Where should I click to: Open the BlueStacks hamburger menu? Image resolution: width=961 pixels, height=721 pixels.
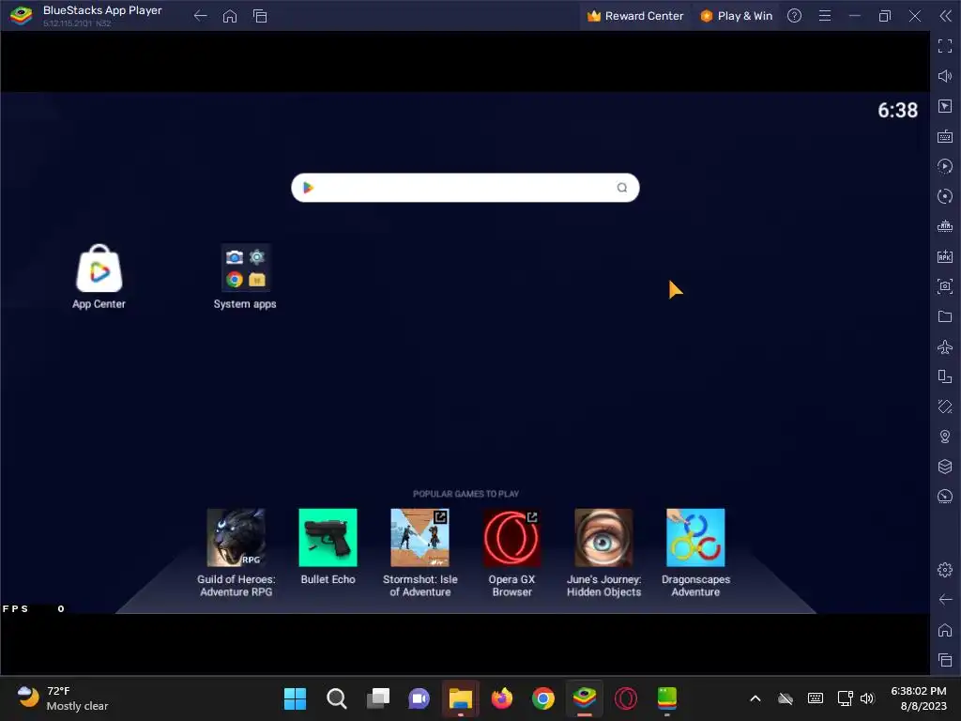[x=825, y=16]
